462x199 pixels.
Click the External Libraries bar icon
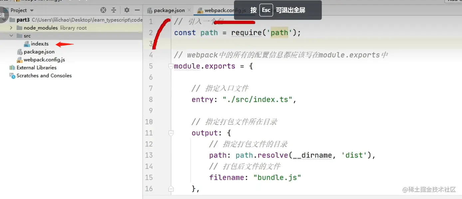(12, 68)
